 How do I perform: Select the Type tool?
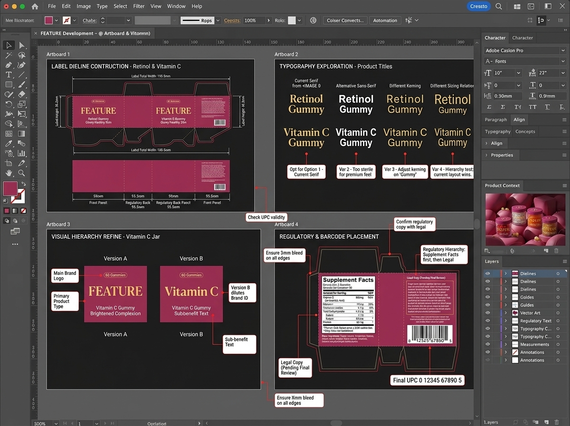point(9,75)
